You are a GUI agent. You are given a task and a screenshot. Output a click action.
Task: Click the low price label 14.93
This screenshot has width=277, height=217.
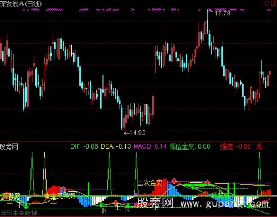tap(137, 133)
